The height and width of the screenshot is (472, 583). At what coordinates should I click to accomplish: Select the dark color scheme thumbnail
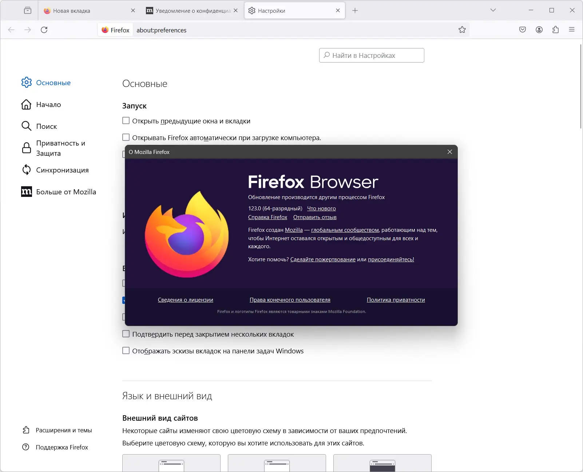point(382,463)
